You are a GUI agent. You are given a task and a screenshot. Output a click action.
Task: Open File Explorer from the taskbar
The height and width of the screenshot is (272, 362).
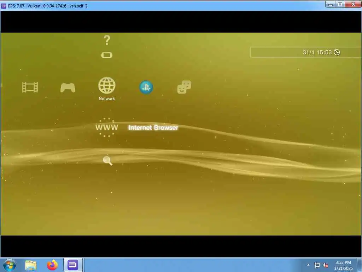click(31, 265)
